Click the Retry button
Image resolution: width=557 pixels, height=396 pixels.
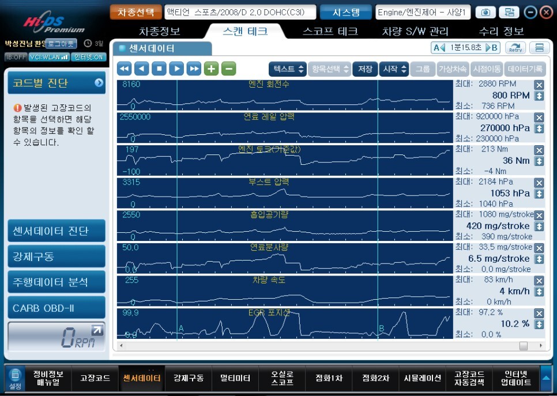click(x=515, y=48)
